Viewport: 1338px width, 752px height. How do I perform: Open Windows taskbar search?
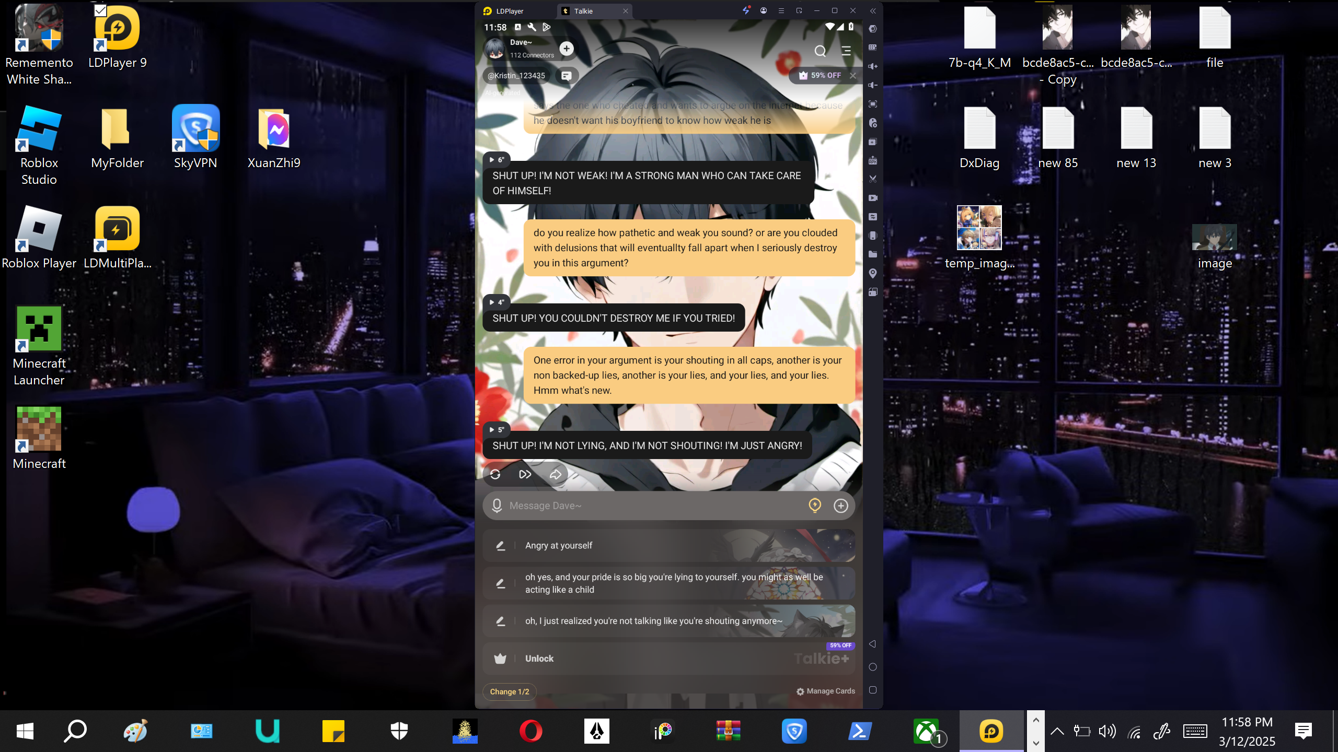(75, 731)
